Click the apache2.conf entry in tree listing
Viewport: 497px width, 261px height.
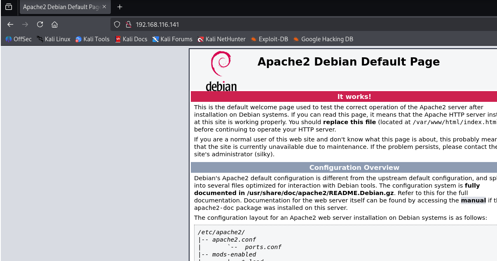[234, 240]
